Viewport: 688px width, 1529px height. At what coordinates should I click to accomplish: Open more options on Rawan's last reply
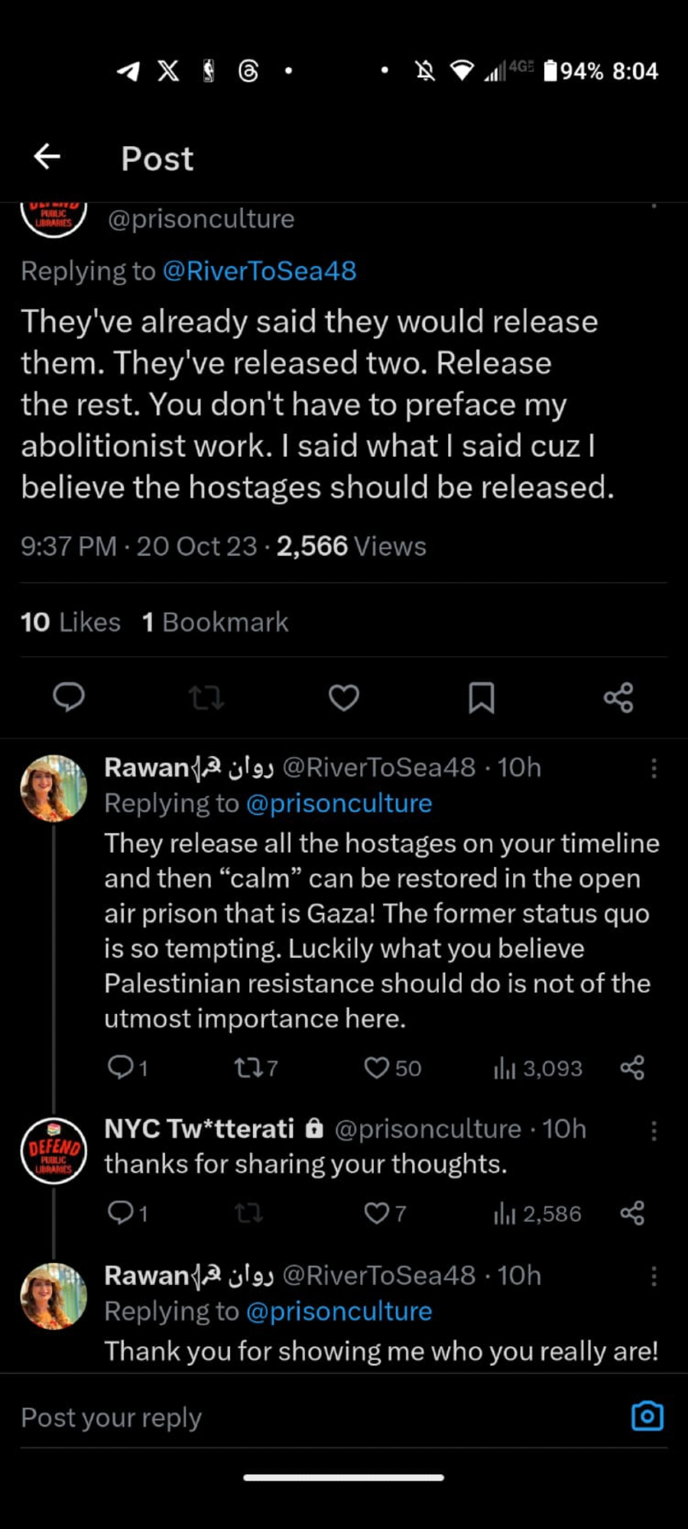(654, 1276)
